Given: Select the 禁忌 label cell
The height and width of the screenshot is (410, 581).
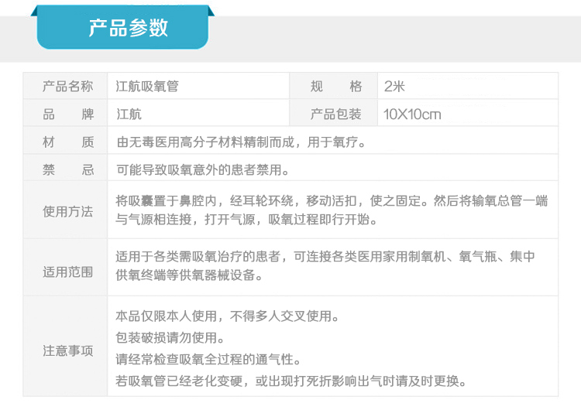Looking at the screenshot, I should point(67,169).
